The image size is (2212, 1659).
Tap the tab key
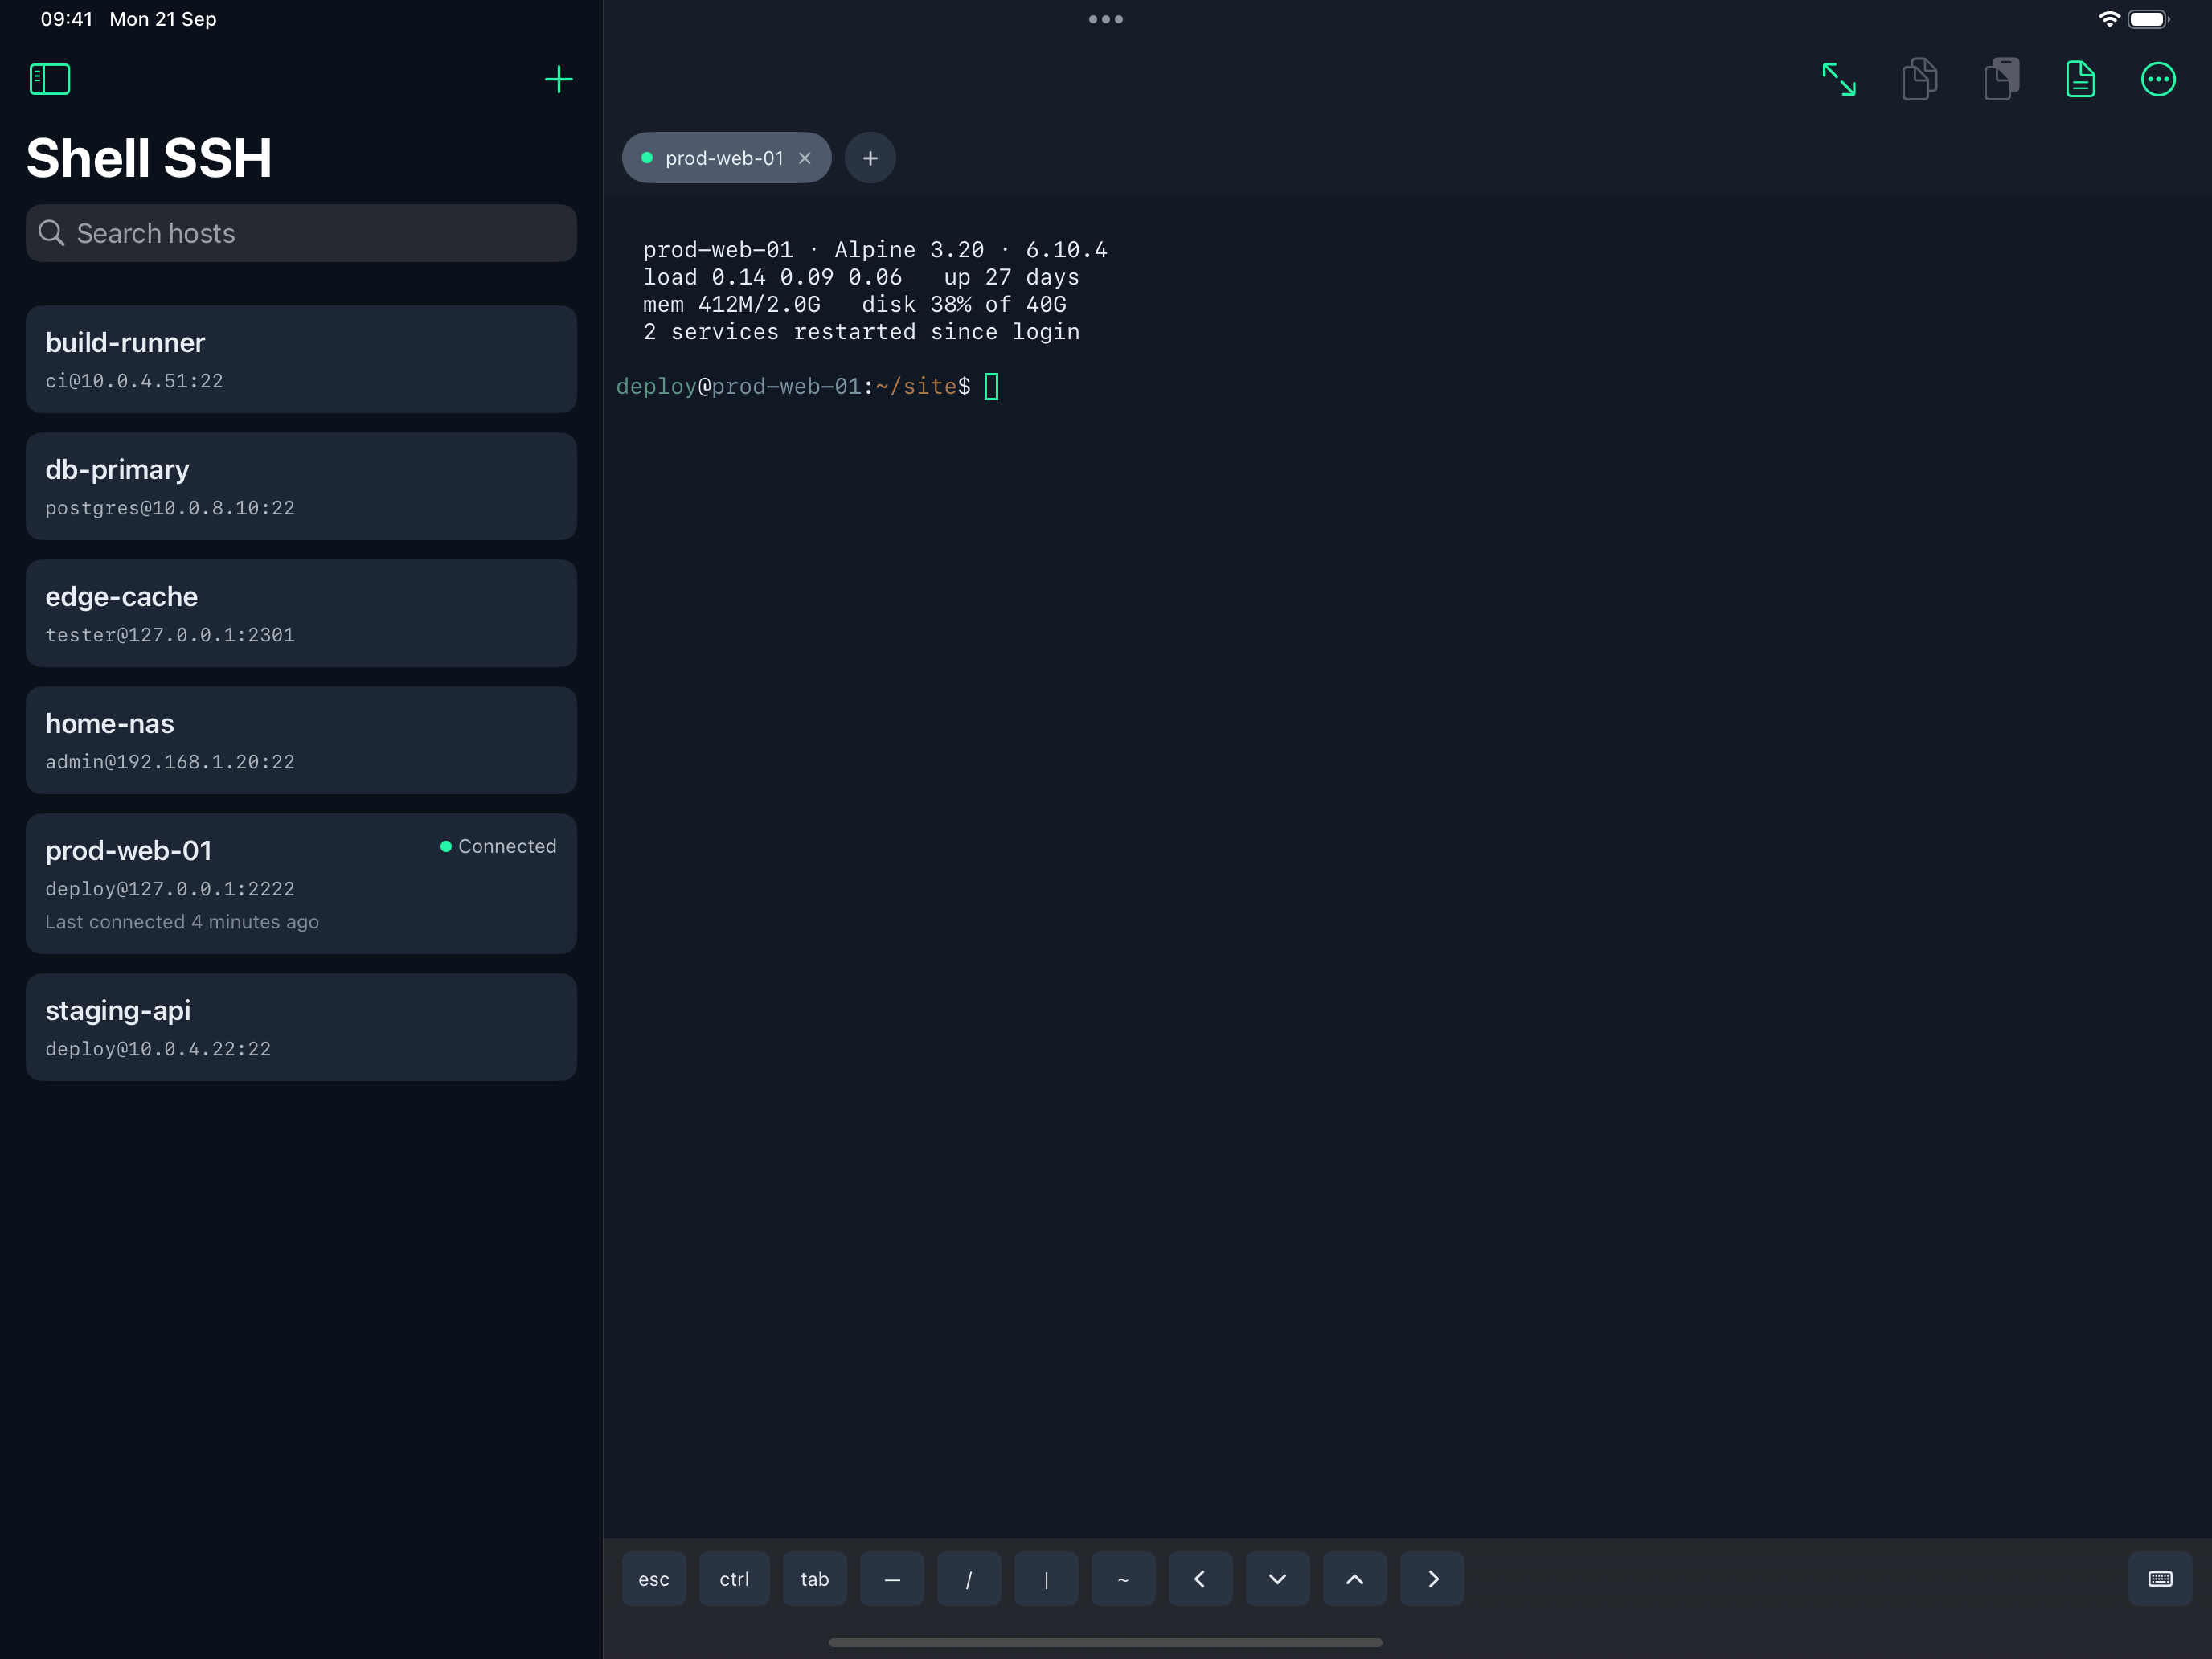point(815,1579)
